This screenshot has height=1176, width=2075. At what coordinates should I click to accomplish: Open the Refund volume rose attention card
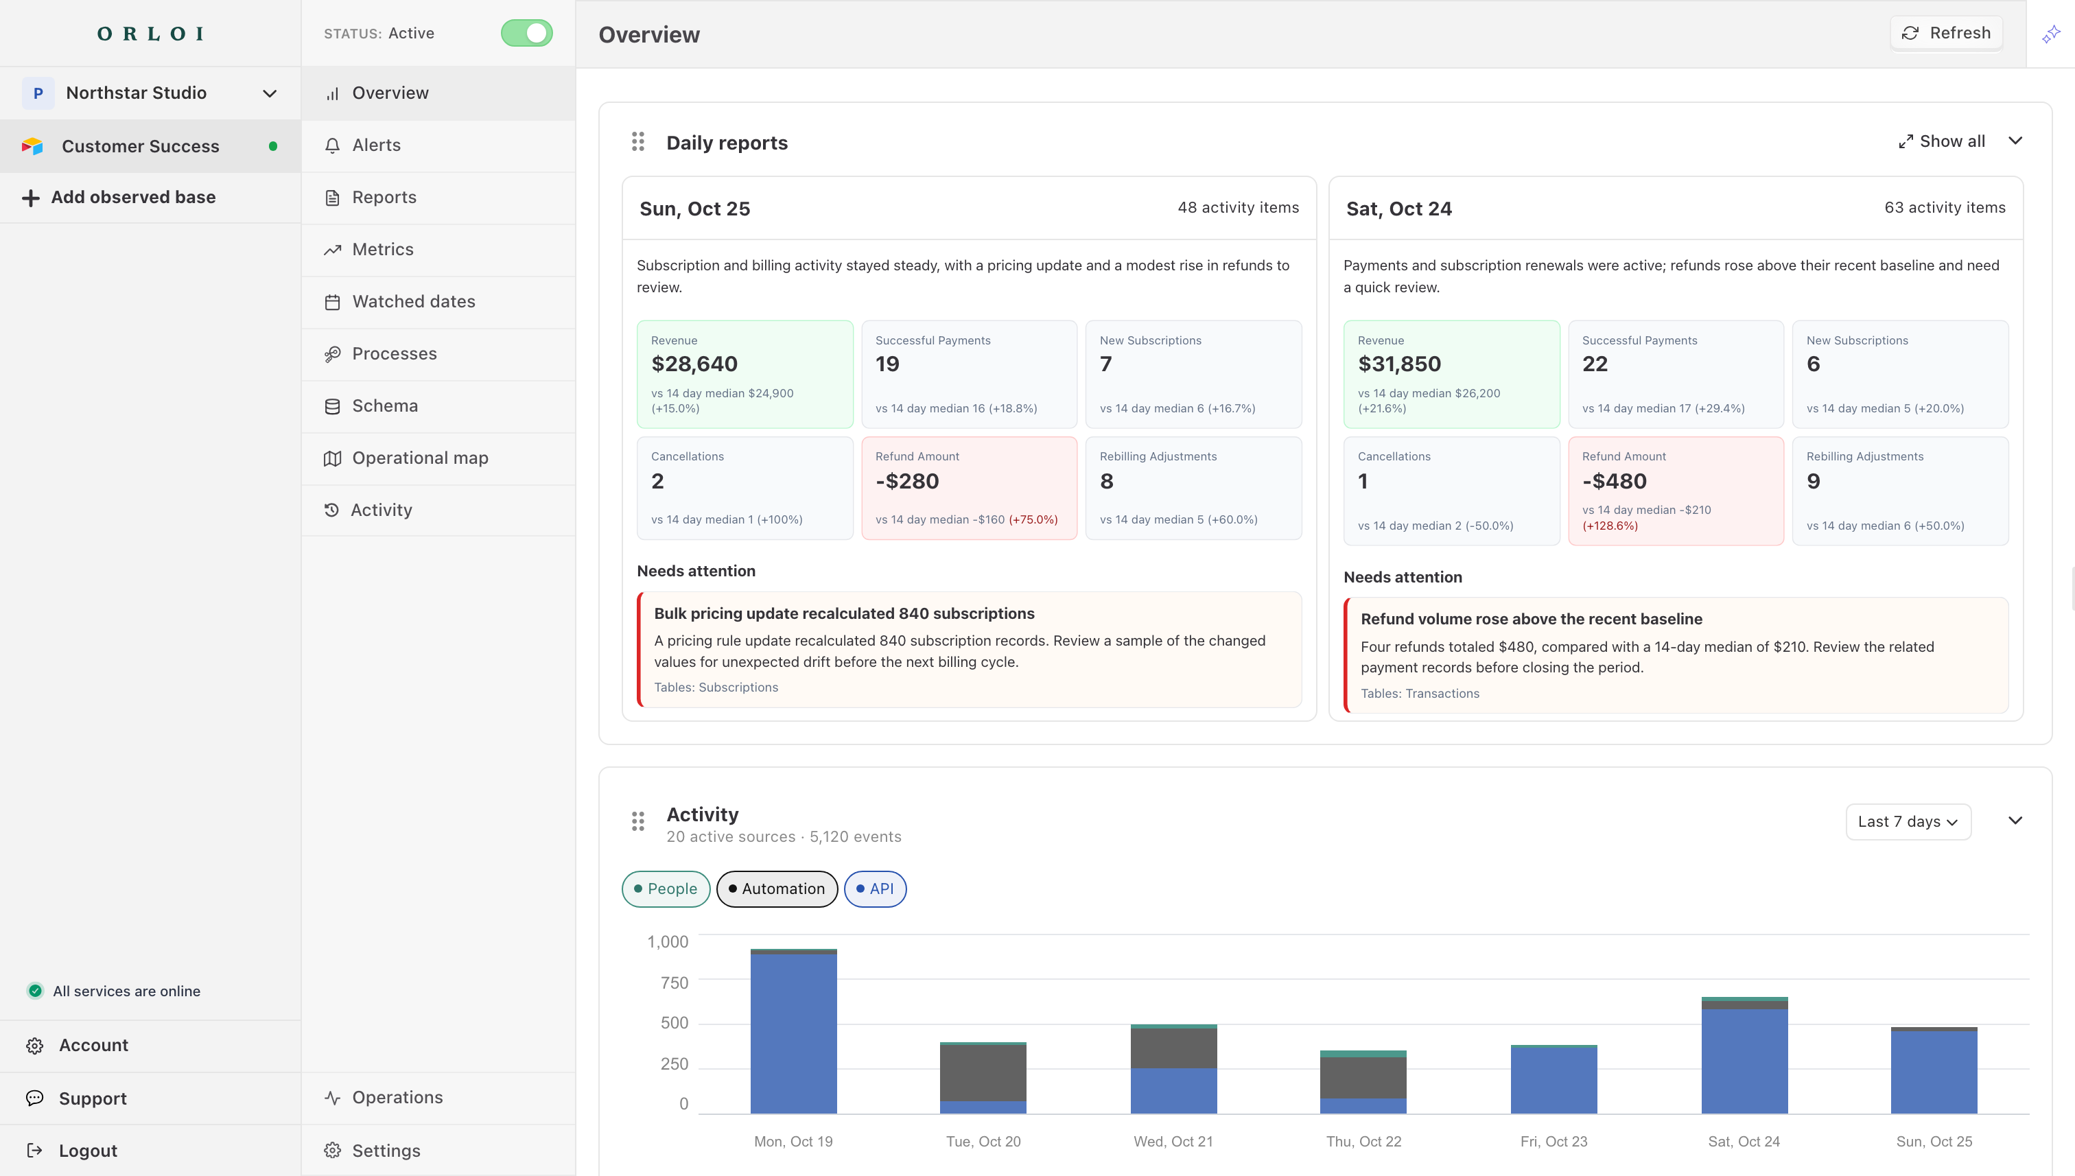[x=1675, y=655]
